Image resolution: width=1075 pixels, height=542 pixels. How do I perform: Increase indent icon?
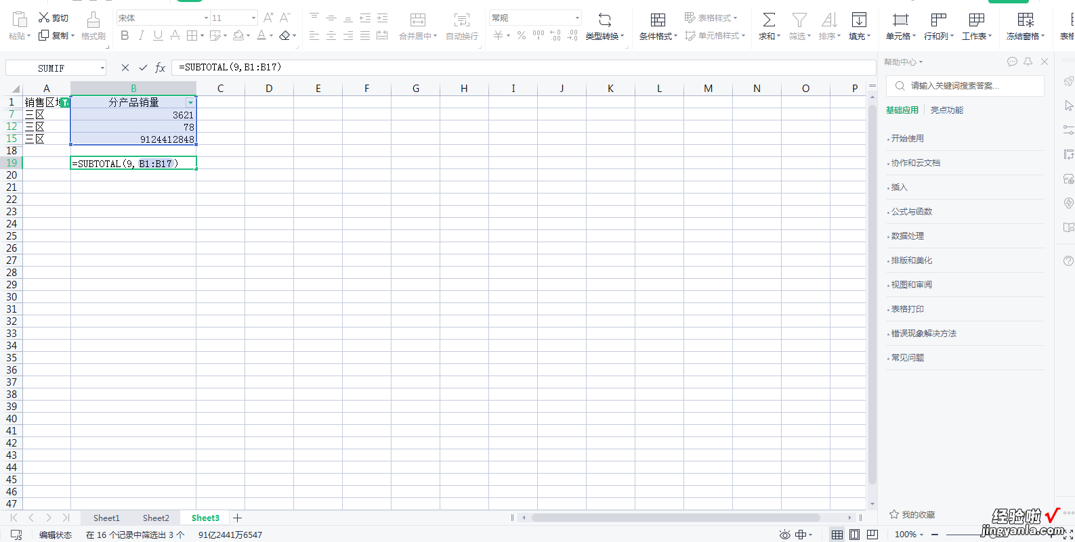coord(382,18)
